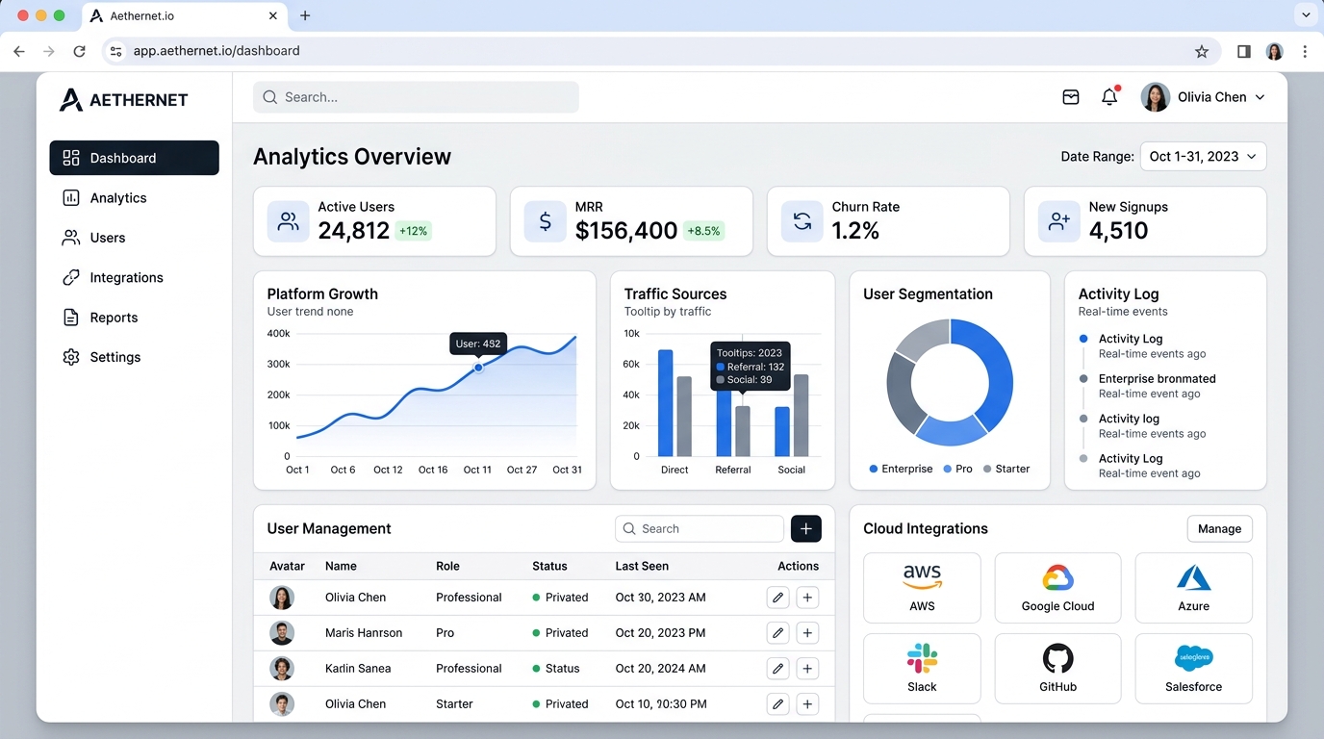Open the inbox mail icon in header
Image resolution: width=1324 pixels, height=739 pixels.
click(x=1070, y=97)
